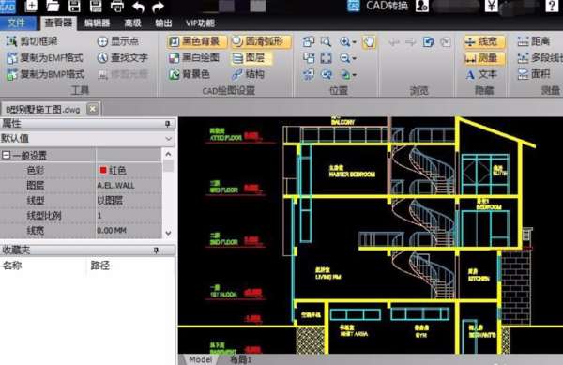
Task: Click the 距离 distance measure button
Action: pos(534,41)
